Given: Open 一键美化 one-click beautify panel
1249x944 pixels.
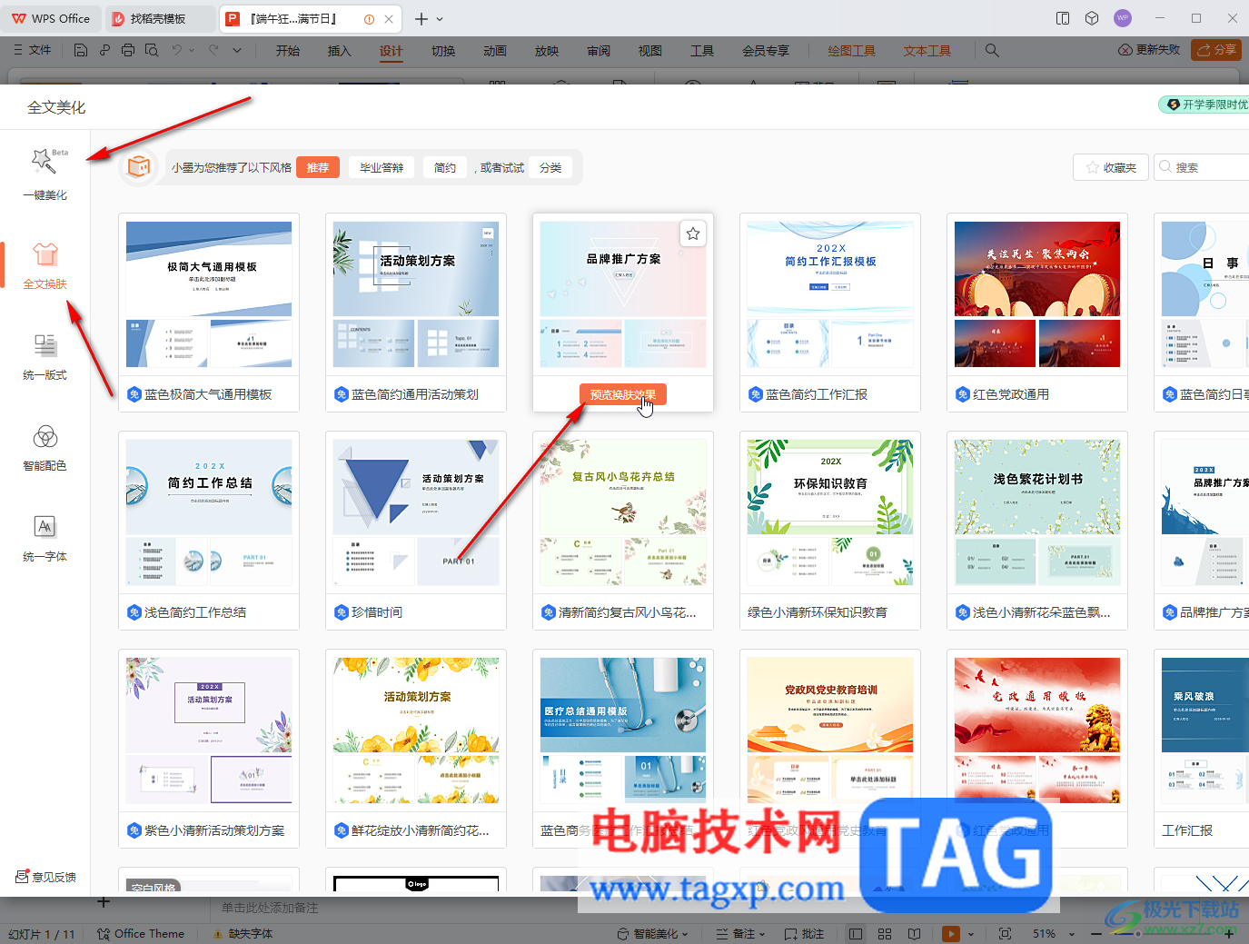Looking at the screenshot, I should [x=45, y=174].
